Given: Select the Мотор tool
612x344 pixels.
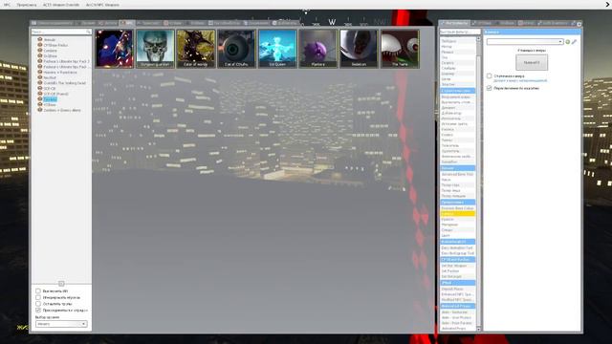Looking at the screenshot, I should point(458,47).
